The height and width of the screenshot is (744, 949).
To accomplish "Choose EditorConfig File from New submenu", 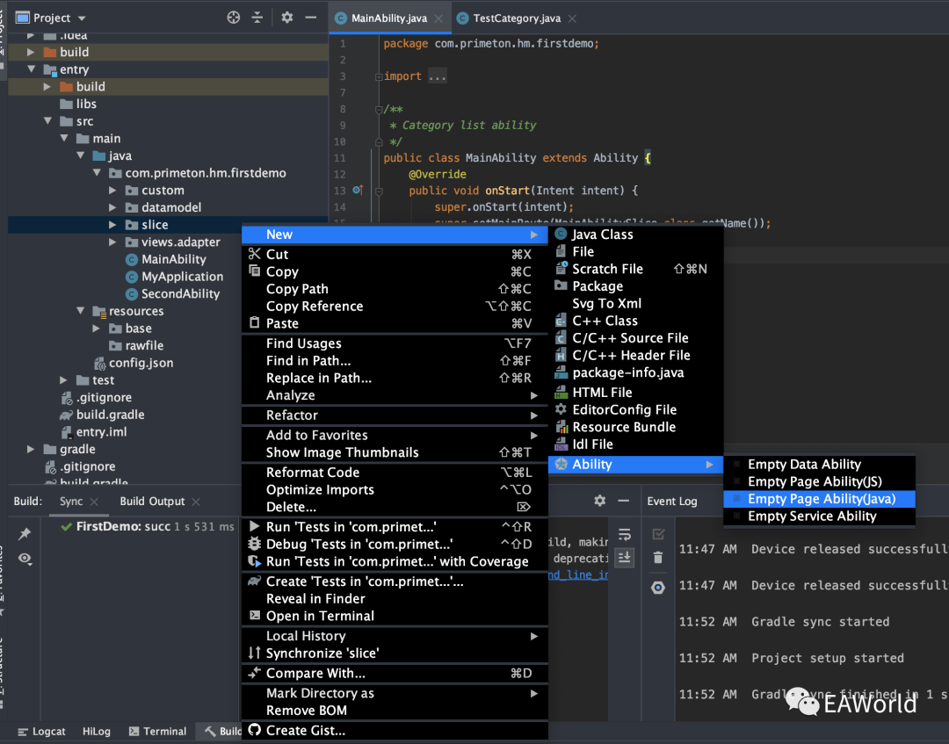I will [x=635, y=409].
